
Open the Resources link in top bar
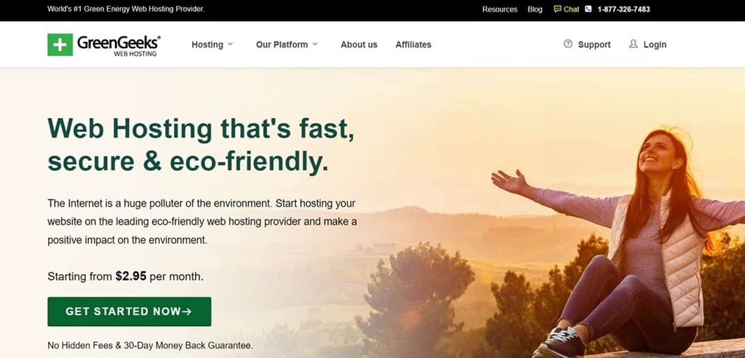[x=500, y=9]
